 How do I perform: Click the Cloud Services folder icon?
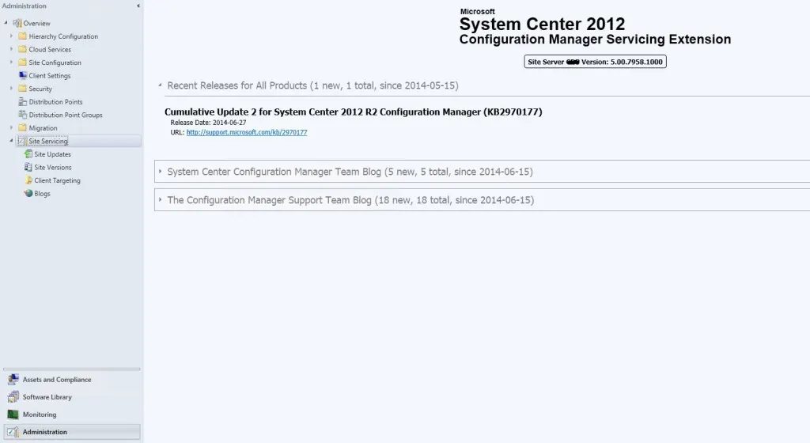(23, 49)
